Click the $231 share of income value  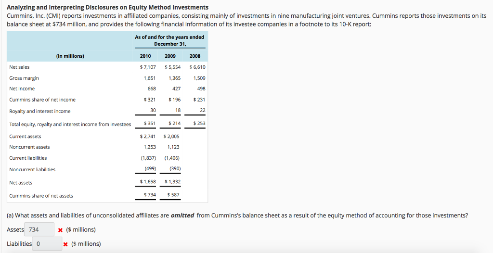199,100
